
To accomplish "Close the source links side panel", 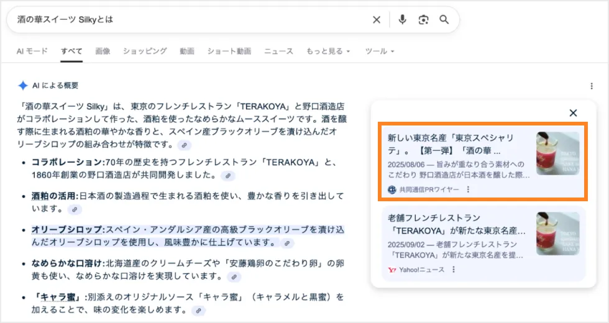I will [x=573, y=112].
